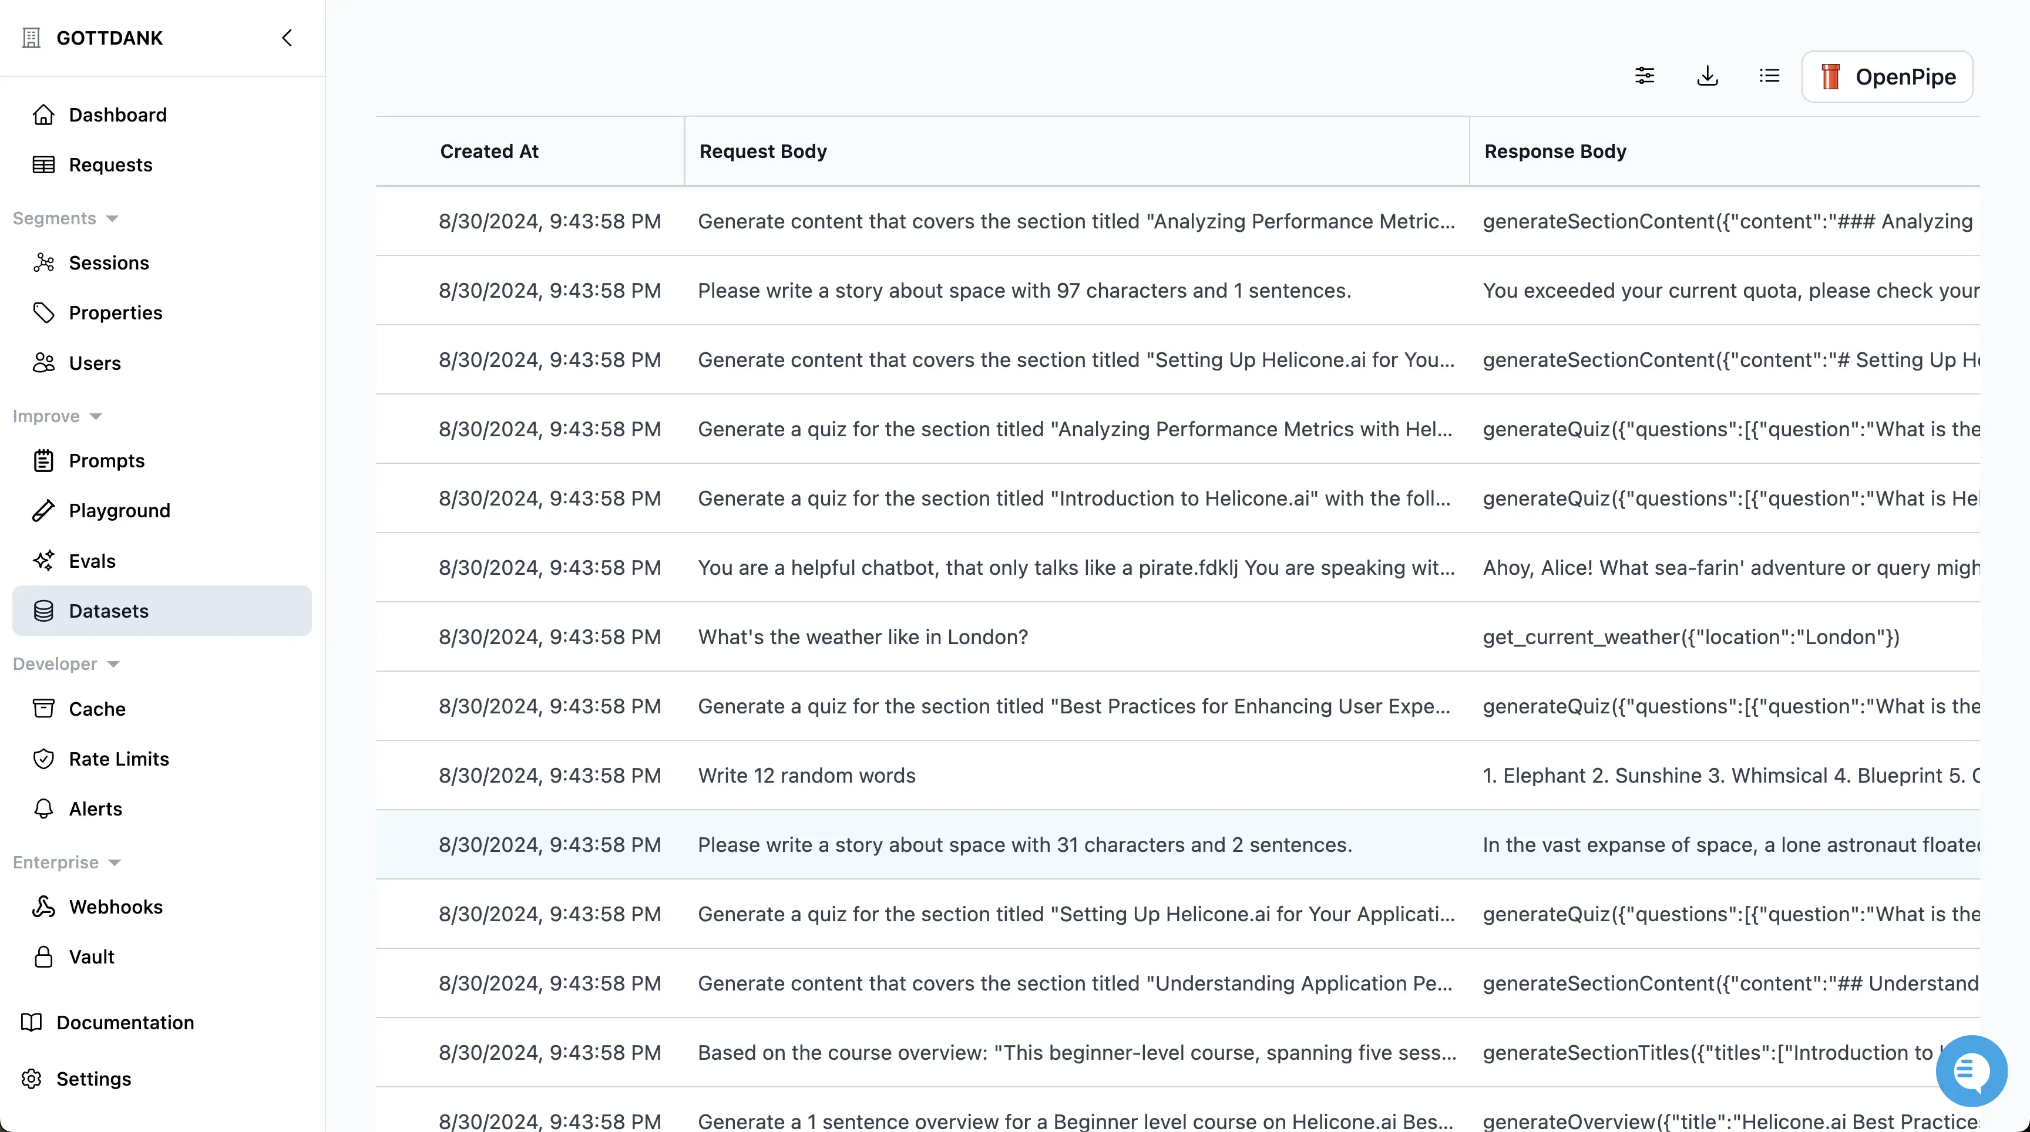Image resolution: width=2030 pixels, height=1132 pixels.
Task: Click the Rate Limits shield icon
Action: coord(43,759)
